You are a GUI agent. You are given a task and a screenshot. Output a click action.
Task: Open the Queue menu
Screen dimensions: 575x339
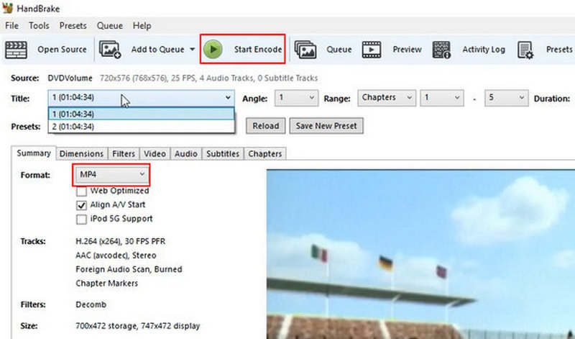click(110, 26)
